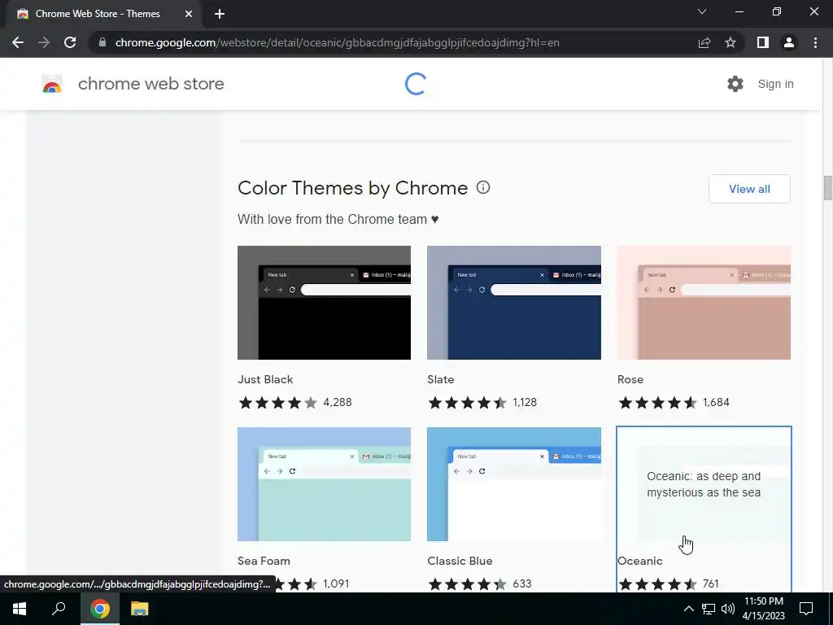Open the Chrome profile menu
The height and width of the screenshot is (625, 833).
click(789, 42)
